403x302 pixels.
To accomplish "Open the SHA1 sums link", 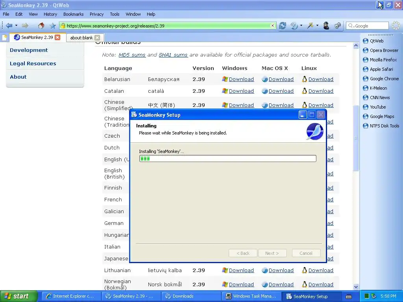I will pos(173,55).
